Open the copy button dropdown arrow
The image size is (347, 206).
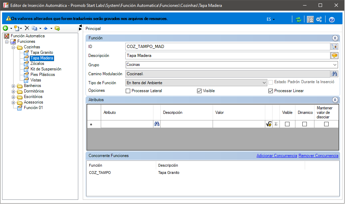40,28
